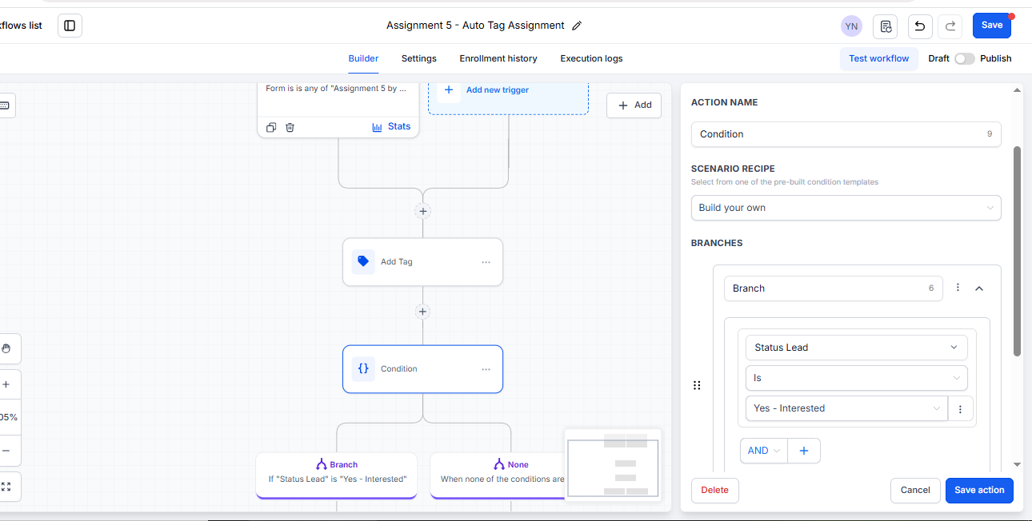Edit workflow name with pencil icon
1032x521 pixels.
pos(577,26)
